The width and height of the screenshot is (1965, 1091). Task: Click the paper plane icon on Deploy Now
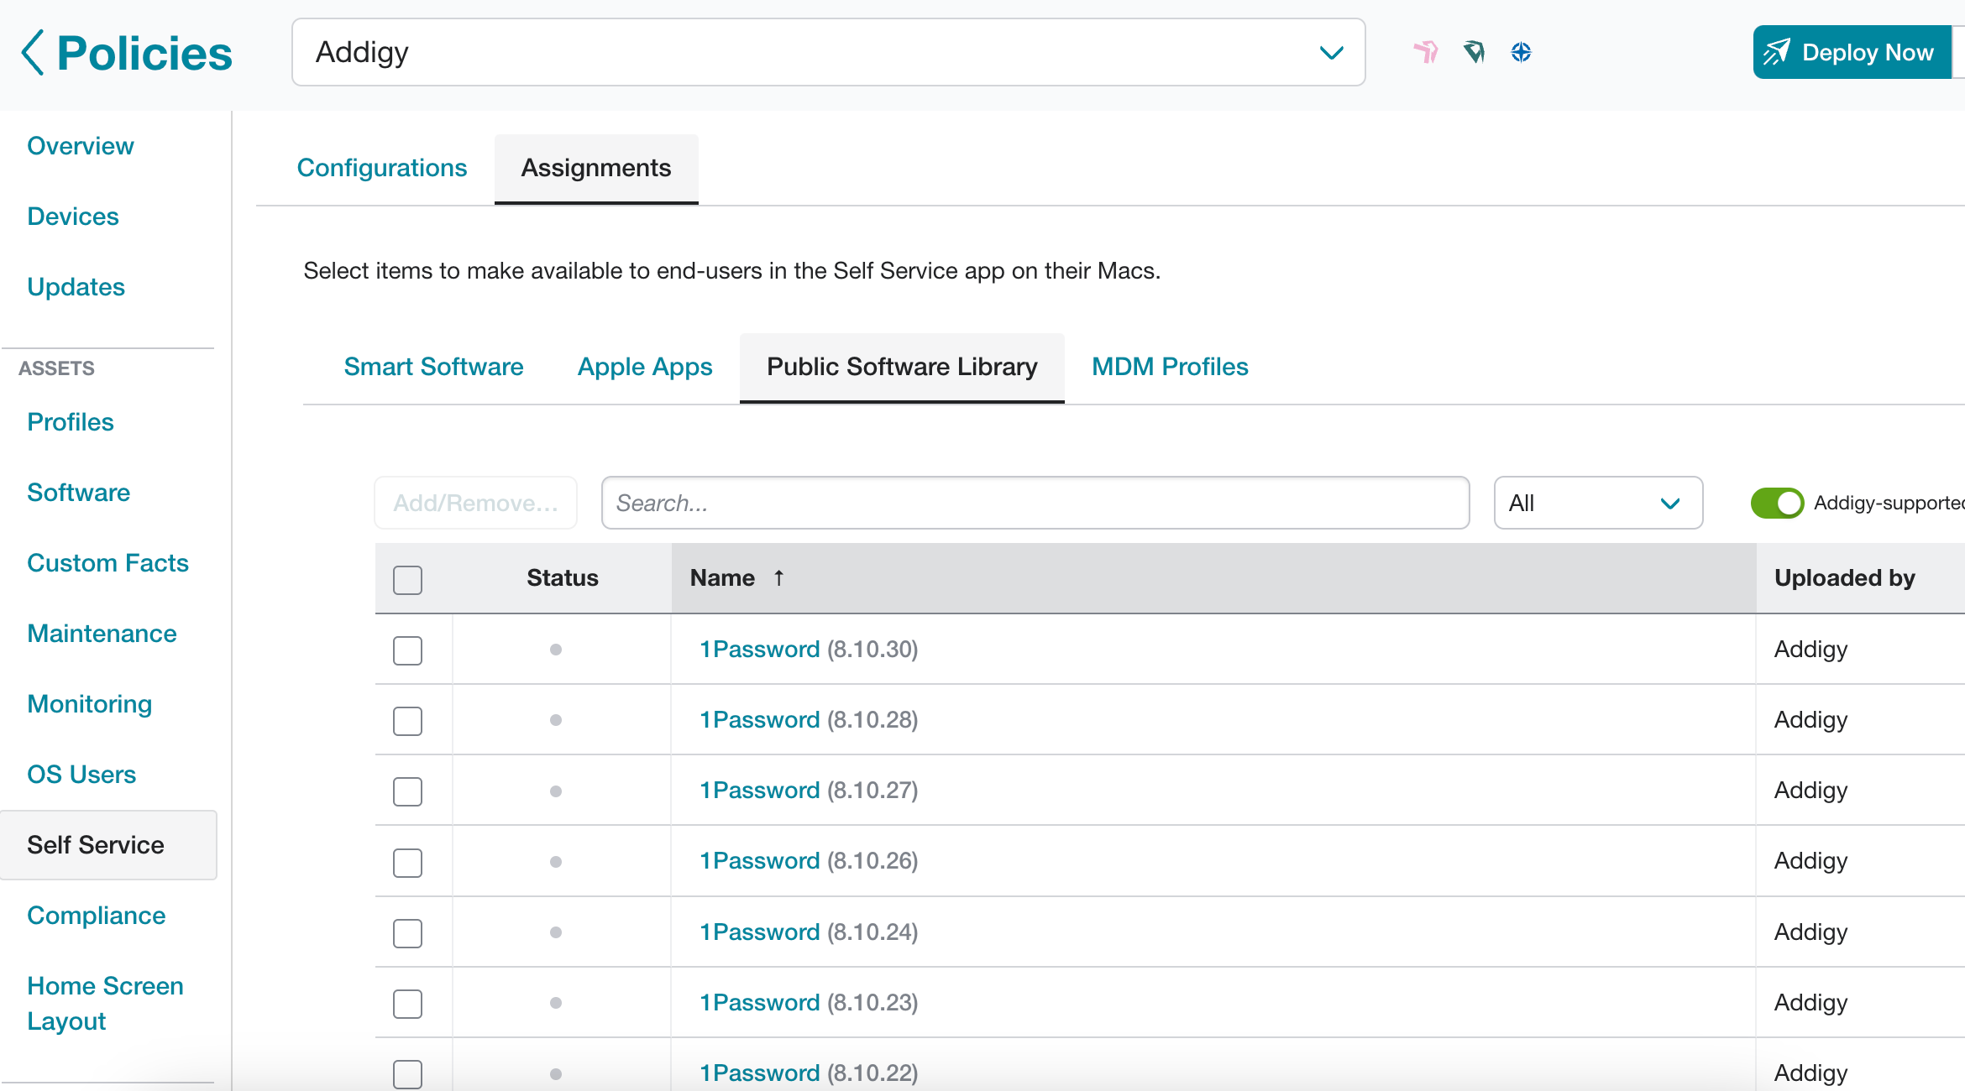coord(1776,52)
